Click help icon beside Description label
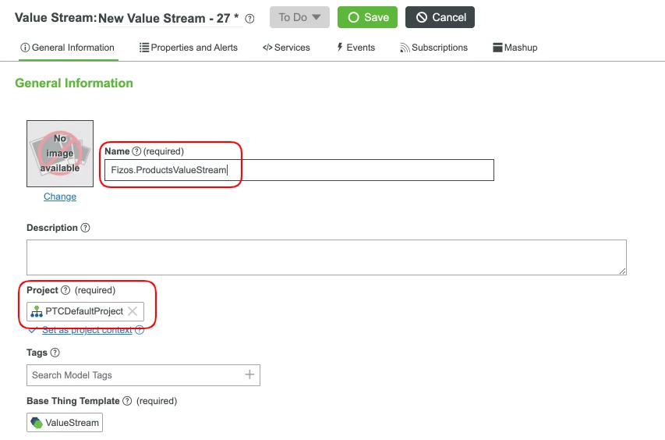665x440 pixels. pos(85,228)
